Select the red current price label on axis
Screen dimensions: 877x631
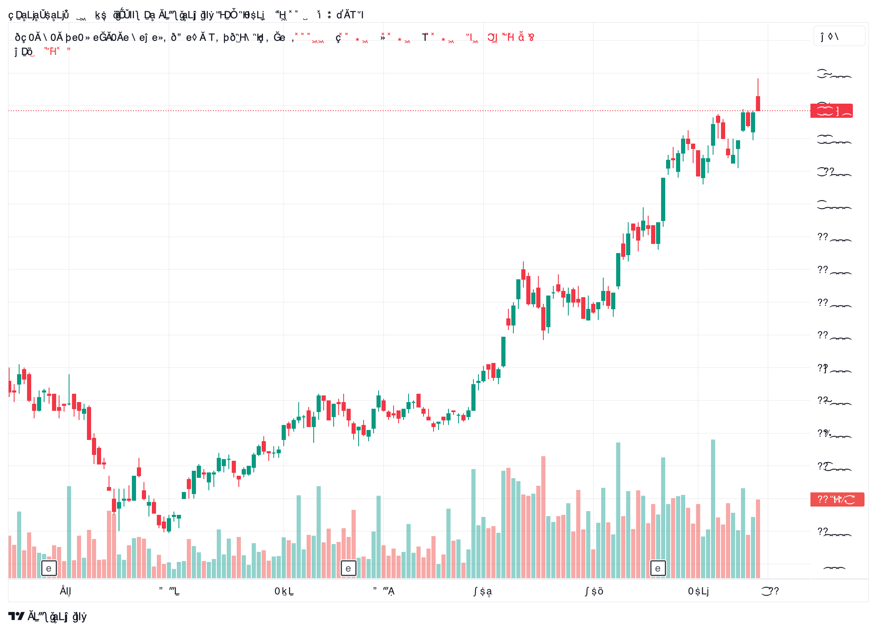[x=831, y=111]
